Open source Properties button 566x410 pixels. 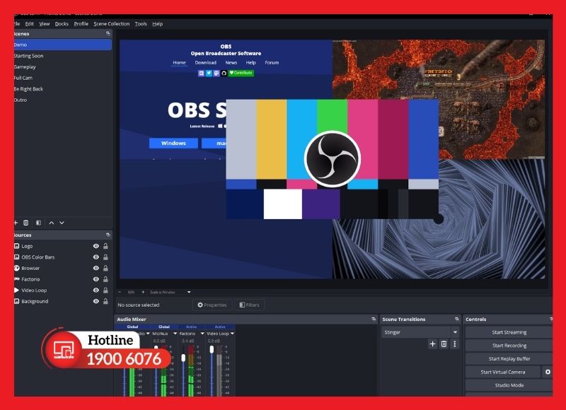pos(212,305)
